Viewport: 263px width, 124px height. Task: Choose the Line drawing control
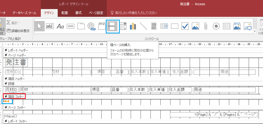click(x=143, y=26)
